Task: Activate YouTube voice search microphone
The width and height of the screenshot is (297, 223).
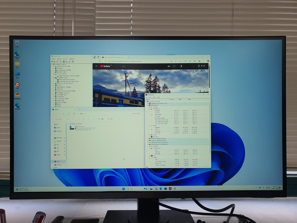Action: [x=181, y=66]
